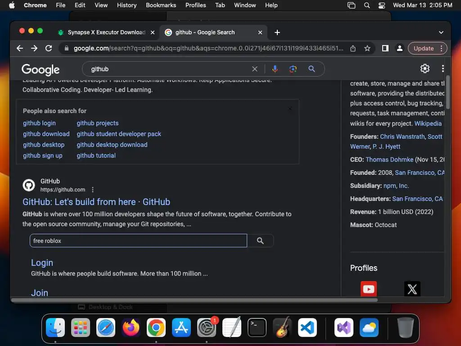The width and height of the screenshot is (461, 346).
Task: Open the npm, Inc. subsidiary link
Action: pyautogui.click(x=396, y=186)
